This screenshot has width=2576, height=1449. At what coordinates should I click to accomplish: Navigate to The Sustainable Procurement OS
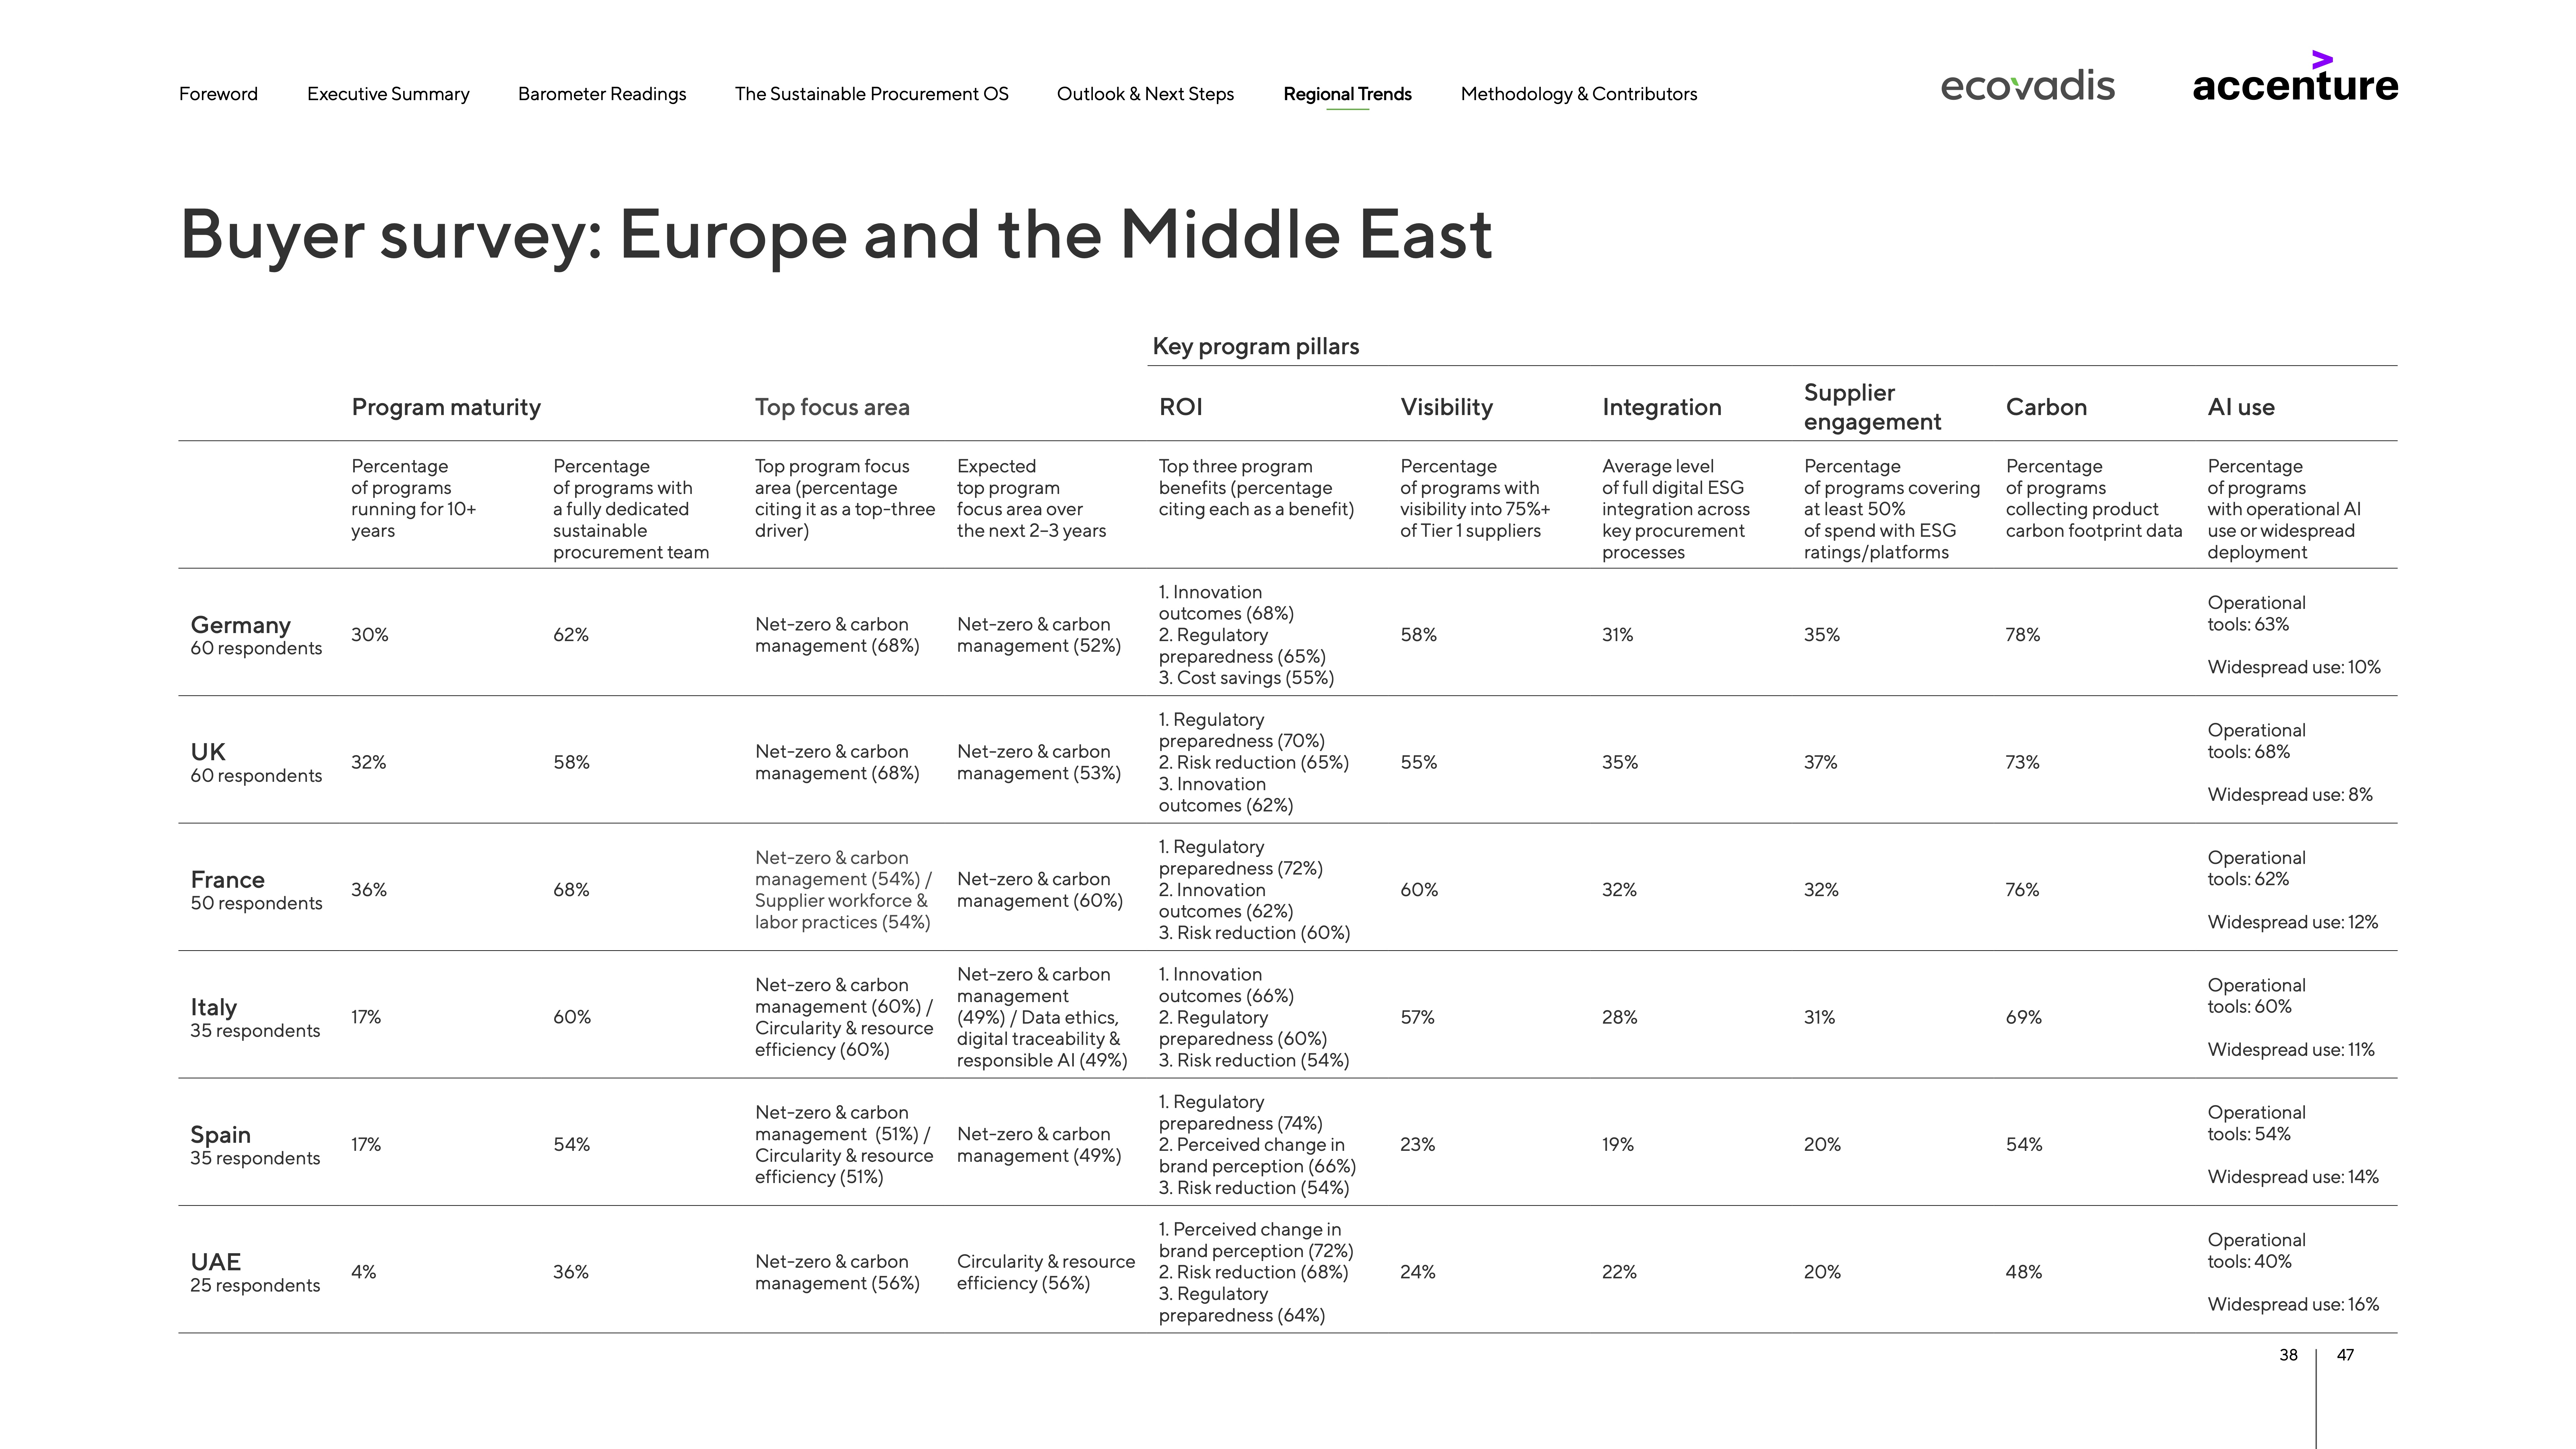[871, 94]
